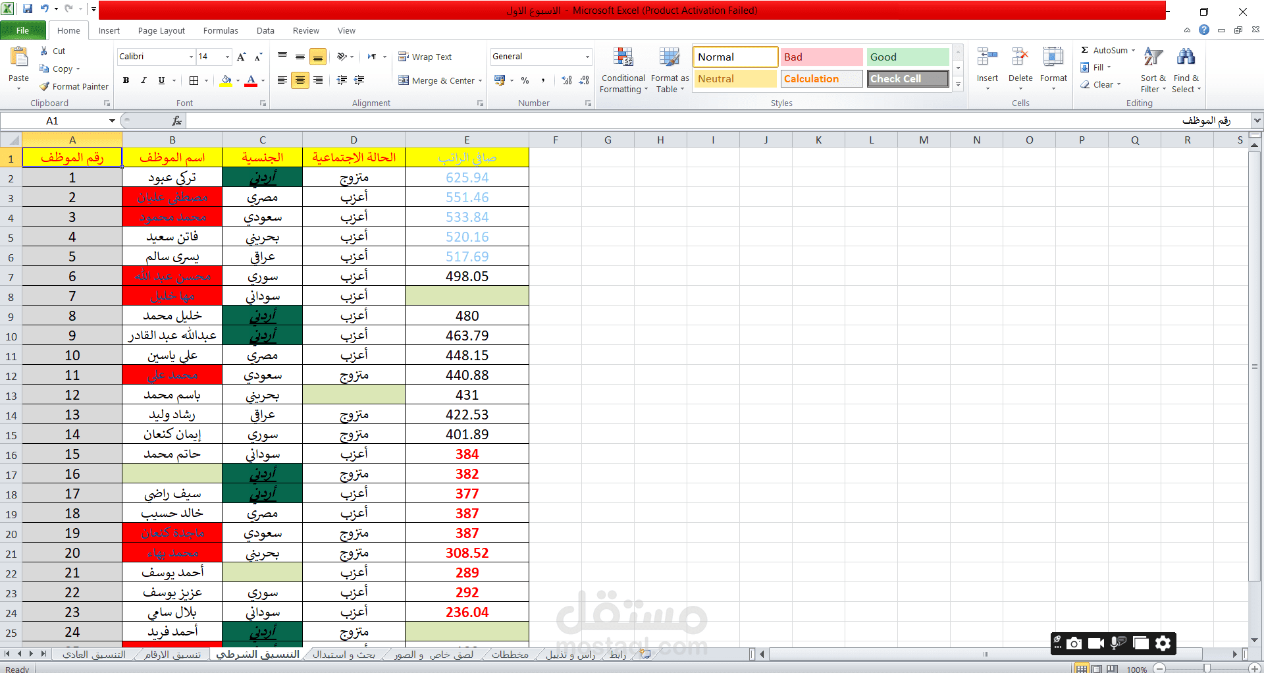Select column E header
1264x673 pixels.
467,140
